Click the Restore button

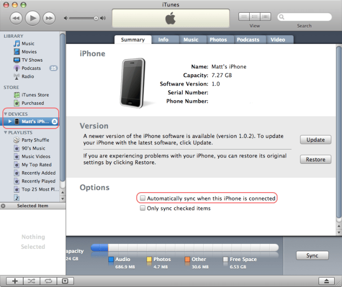click(316, 159)
